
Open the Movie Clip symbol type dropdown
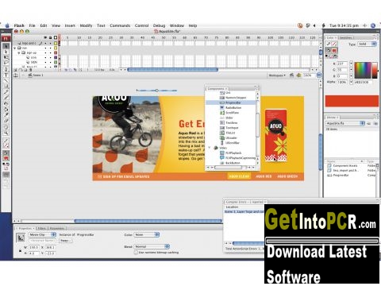(42, 234)
